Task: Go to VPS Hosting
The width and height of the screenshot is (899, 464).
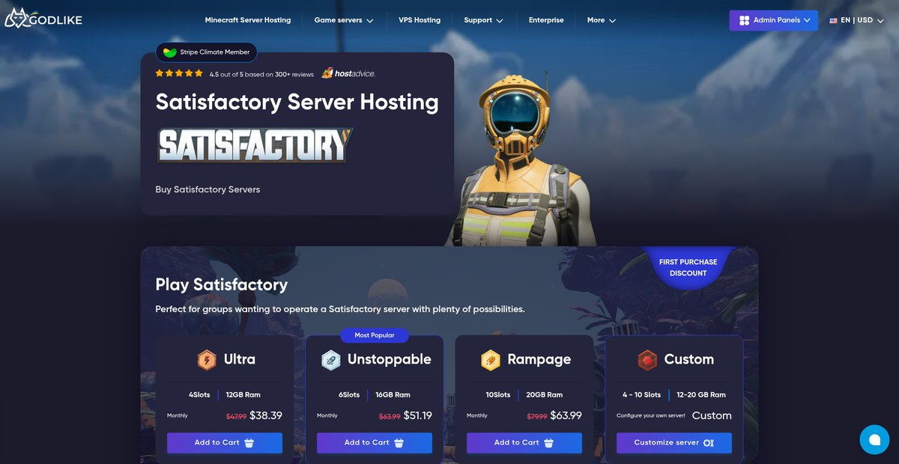Action: pyautogui.click(x=420, y=20)
